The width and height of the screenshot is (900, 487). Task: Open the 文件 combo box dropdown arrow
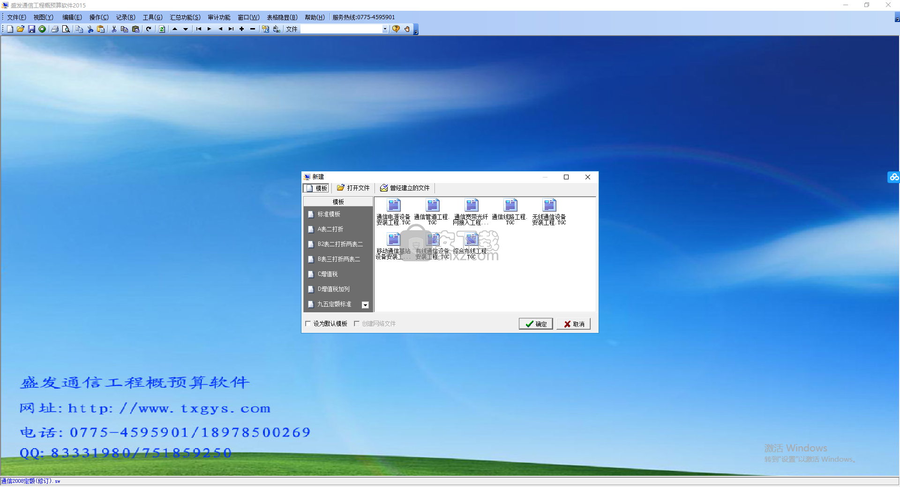(x=385, y=29)
